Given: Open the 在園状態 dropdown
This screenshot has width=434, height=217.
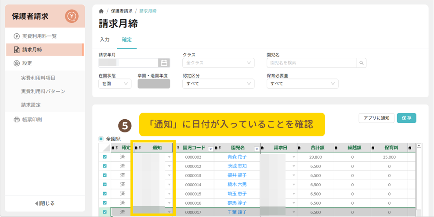Looking at the screenshot, I should [x=115, y=83].
